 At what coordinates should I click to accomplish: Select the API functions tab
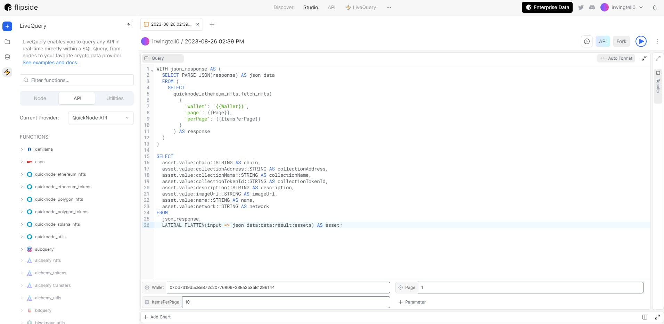77,98
